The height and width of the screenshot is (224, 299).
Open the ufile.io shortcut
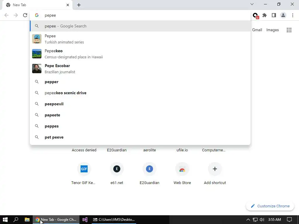click(x=182, y=150)
